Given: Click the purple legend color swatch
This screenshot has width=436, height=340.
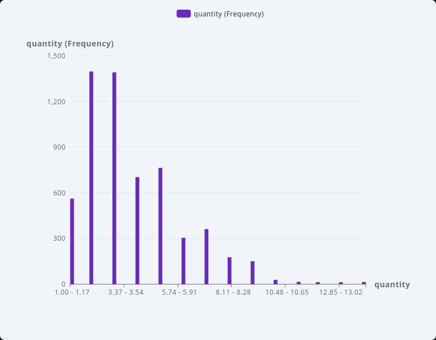Looking at the screenshot, I should click(x=183, y=14).
